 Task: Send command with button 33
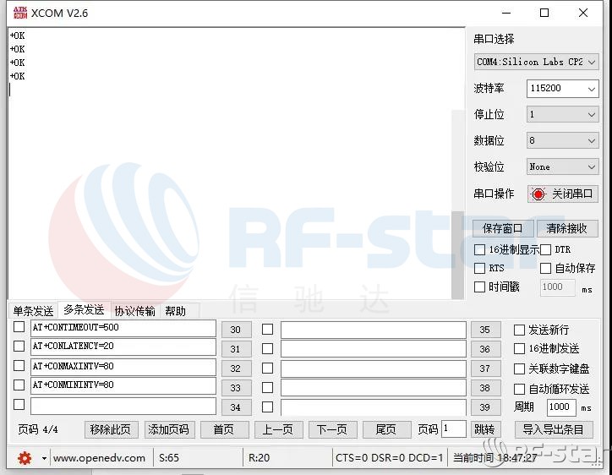point(236,388)
